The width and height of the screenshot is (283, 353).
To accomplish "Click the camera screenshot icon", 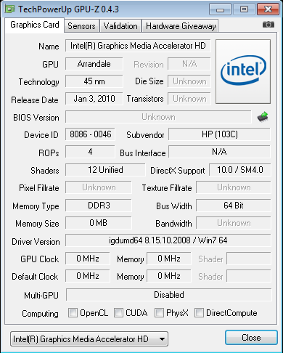I will [268, 25].
